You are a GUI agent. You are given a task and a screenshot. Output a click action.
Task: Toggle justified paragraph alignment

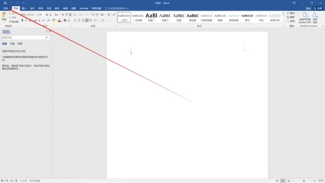click(87, 20)
